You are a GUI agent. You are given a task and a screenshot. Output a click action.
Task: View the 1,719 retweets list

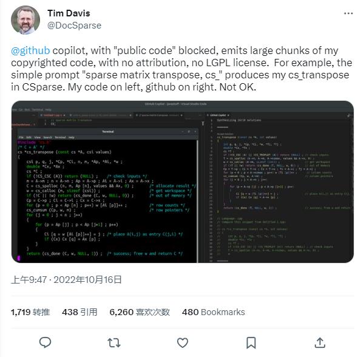point(30,312)
